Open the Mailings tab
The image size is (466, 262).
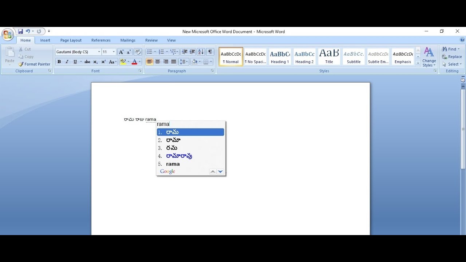pyautogui.click(x=128, y=40)
